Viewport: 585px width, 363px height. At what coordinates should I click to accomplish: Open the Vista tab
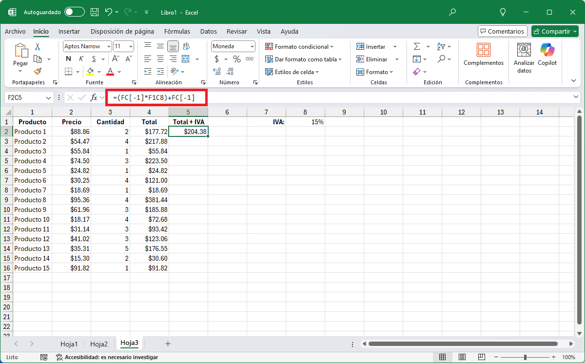(264, 31)
